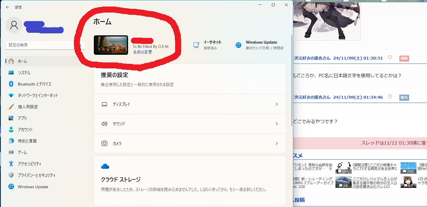The image size is (427, 207).
Task: Go to the アプリ settings section
Action: [22, 118]
